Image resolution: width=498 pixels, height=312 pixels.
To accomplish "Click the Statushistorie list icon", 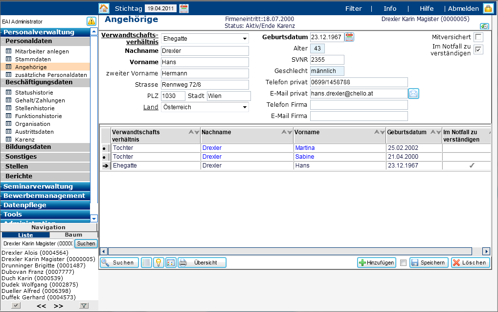I will tap(9, 93).
